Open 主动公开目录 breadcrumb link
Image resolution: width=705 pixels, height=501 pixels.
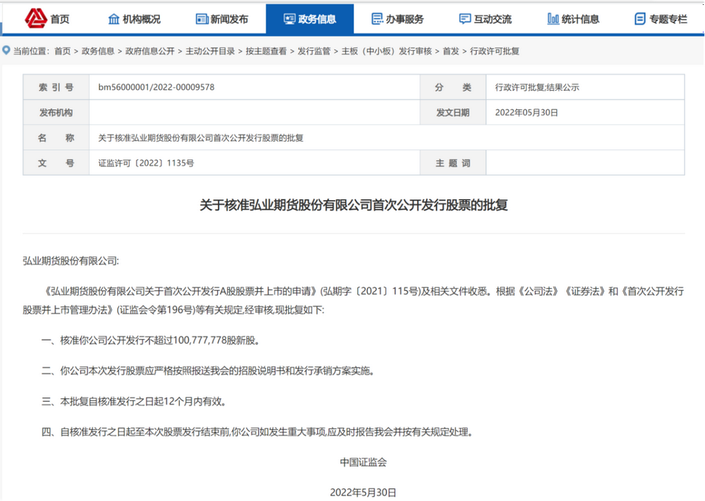tap(211, 51)
